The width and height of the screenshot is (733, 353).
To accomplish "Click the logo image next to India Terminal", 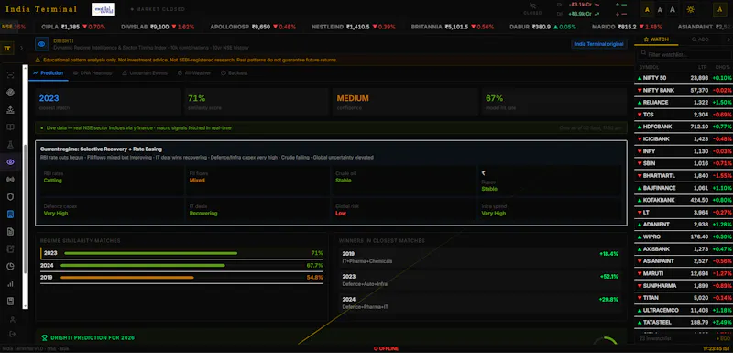I will coord(103,9).
